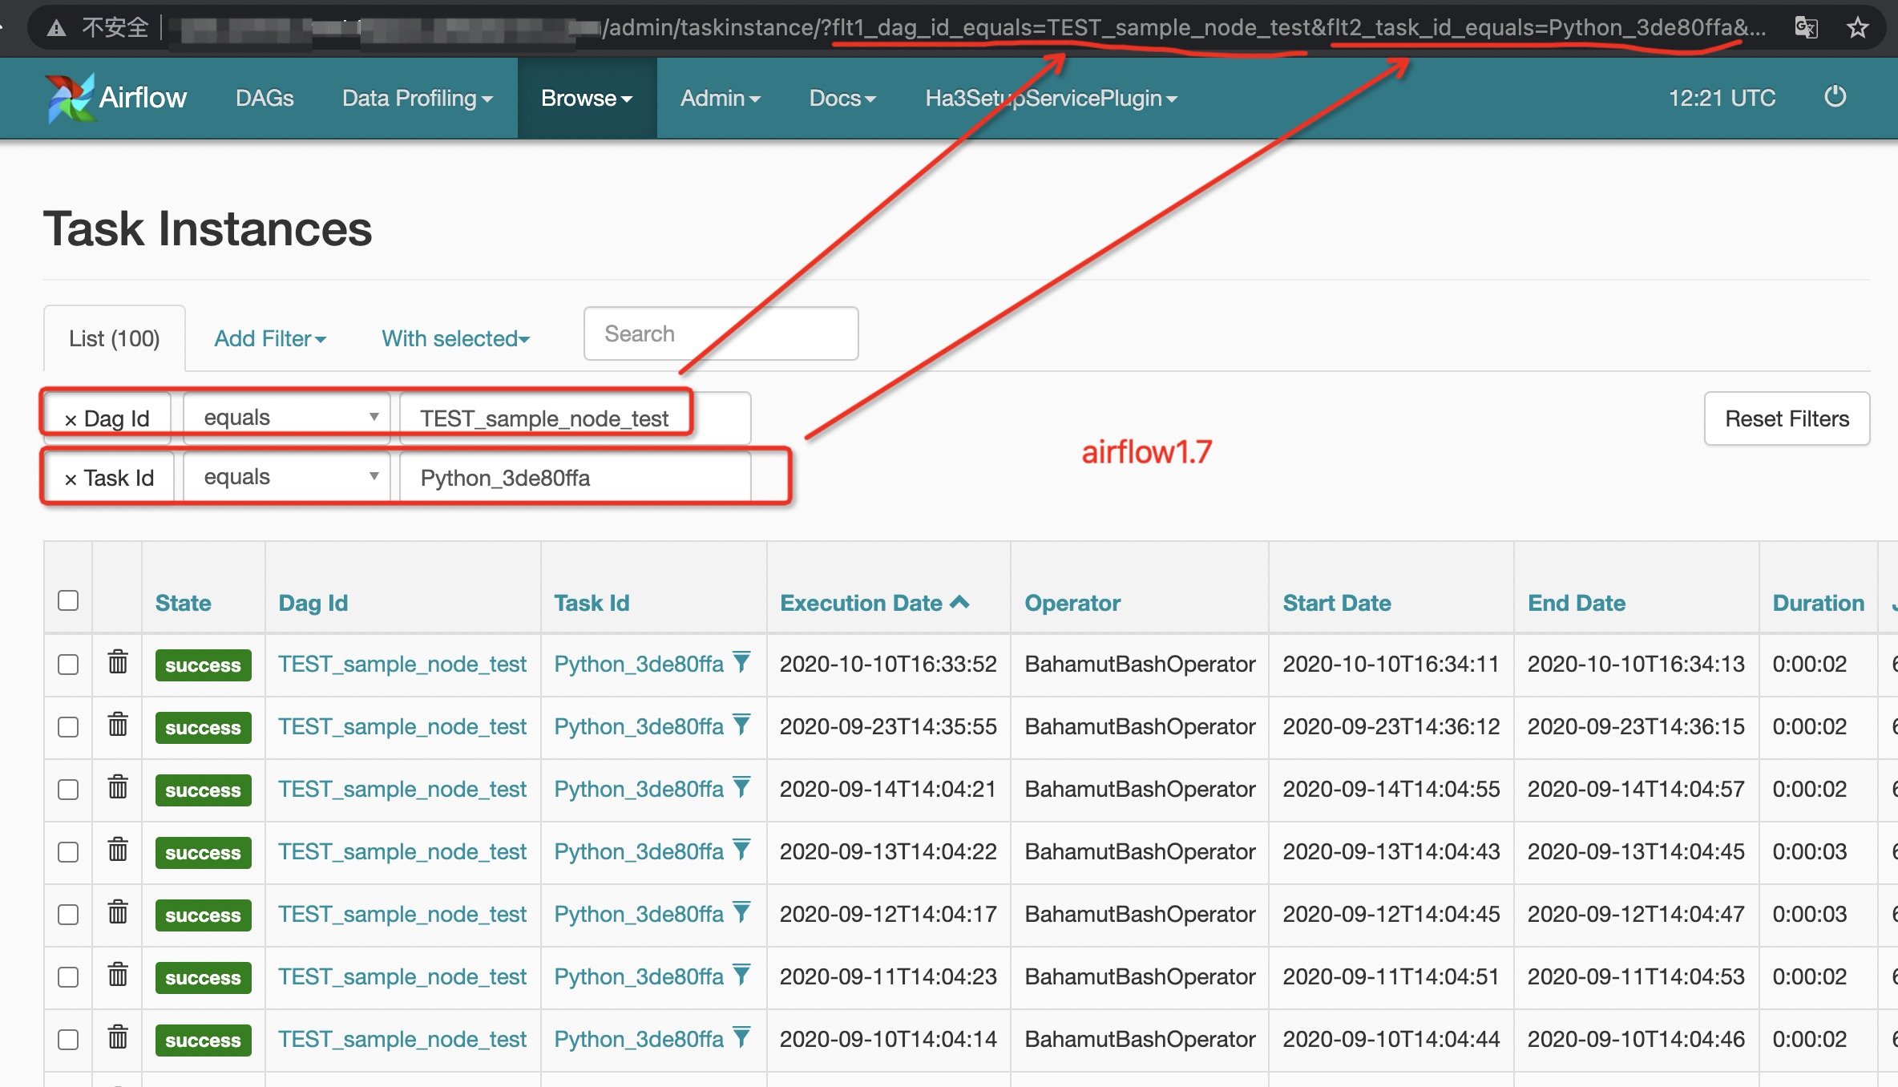This screenshot has width=1898, height=1087.
Task: Open the With selected actions dropdown
Action: [455, 338]
